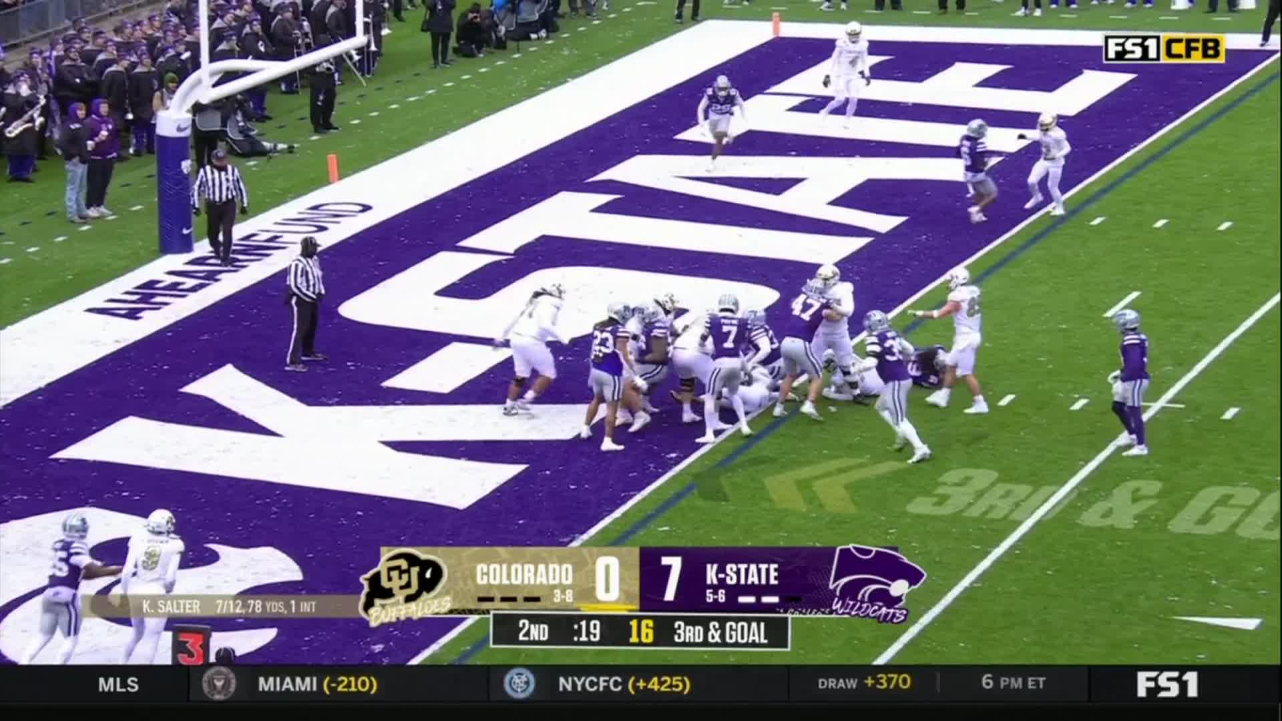Click the DRAW +370 odds

pyautogui.click(x=864, y=682)
